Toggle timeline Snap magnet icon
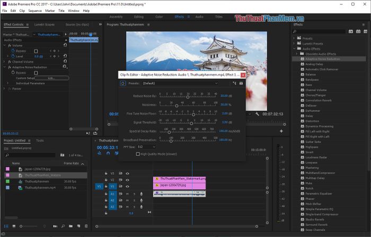 pyautogui.click(x=108, y=153)
